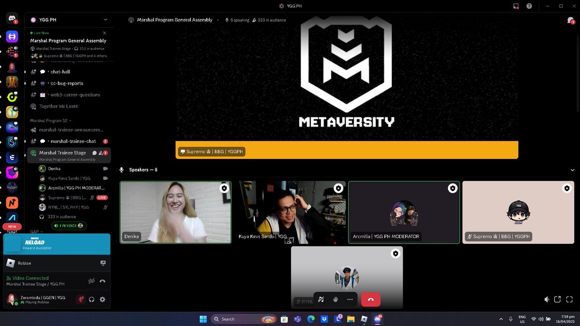
Task: Open chat bubble icon on Marshal Trainee Stage
Action: click(94, 153)
